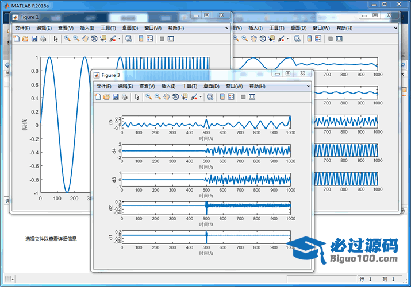Open 编辑(E) menu in Figure 3
411x287 pixels.
pos(125,86)
